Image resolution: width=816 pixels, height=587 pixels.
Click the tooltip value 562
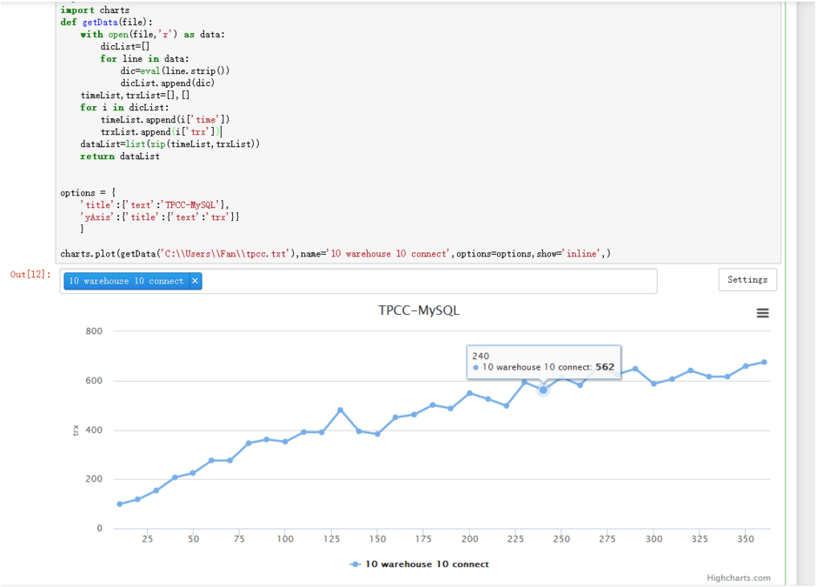click(605, 367)
